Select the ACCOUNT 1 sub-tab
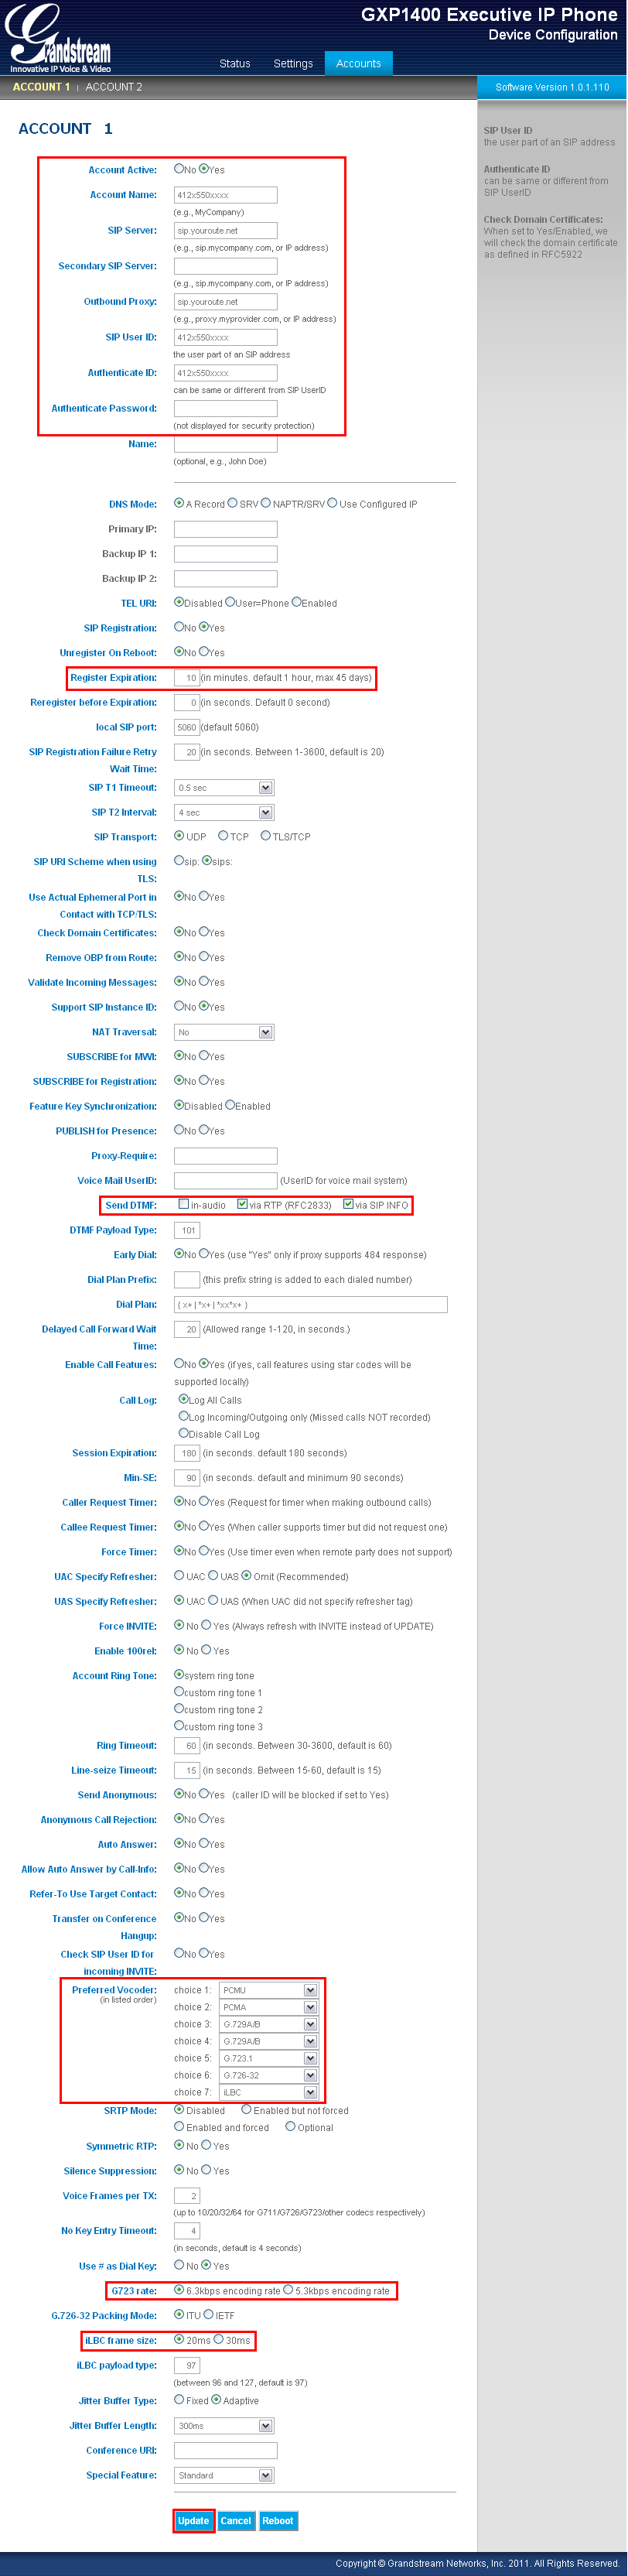 coord(41,87)
